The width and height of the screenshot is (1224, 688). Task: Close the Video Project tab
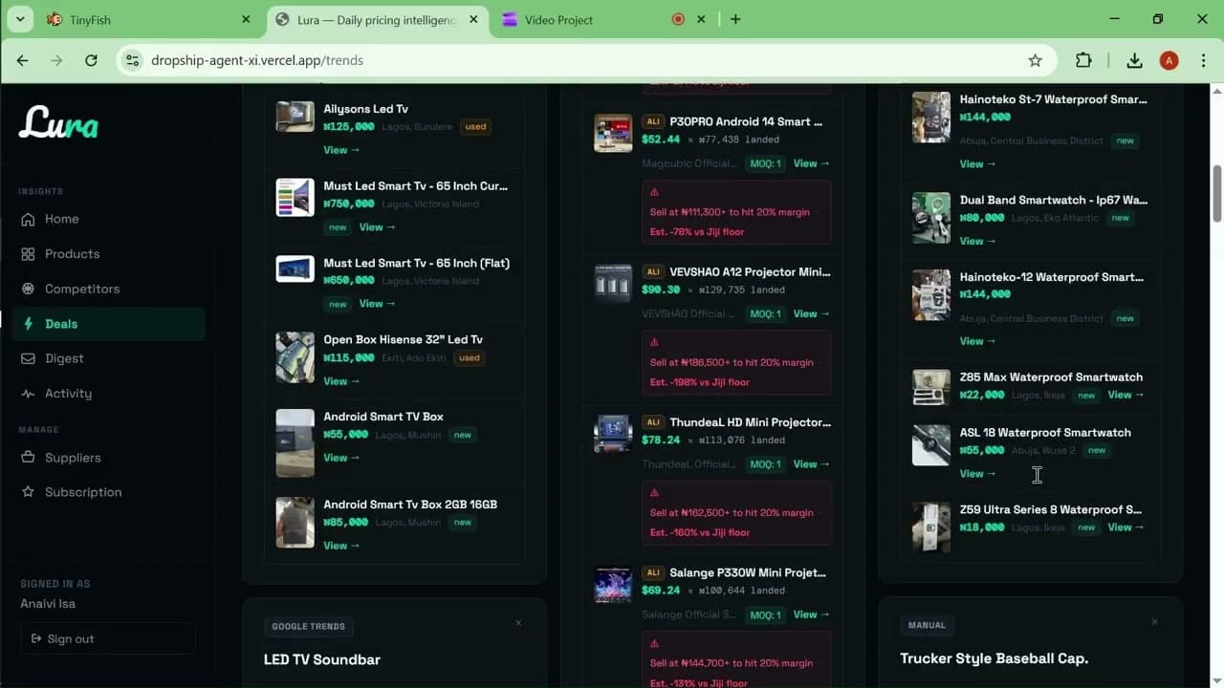pos(701,19)
